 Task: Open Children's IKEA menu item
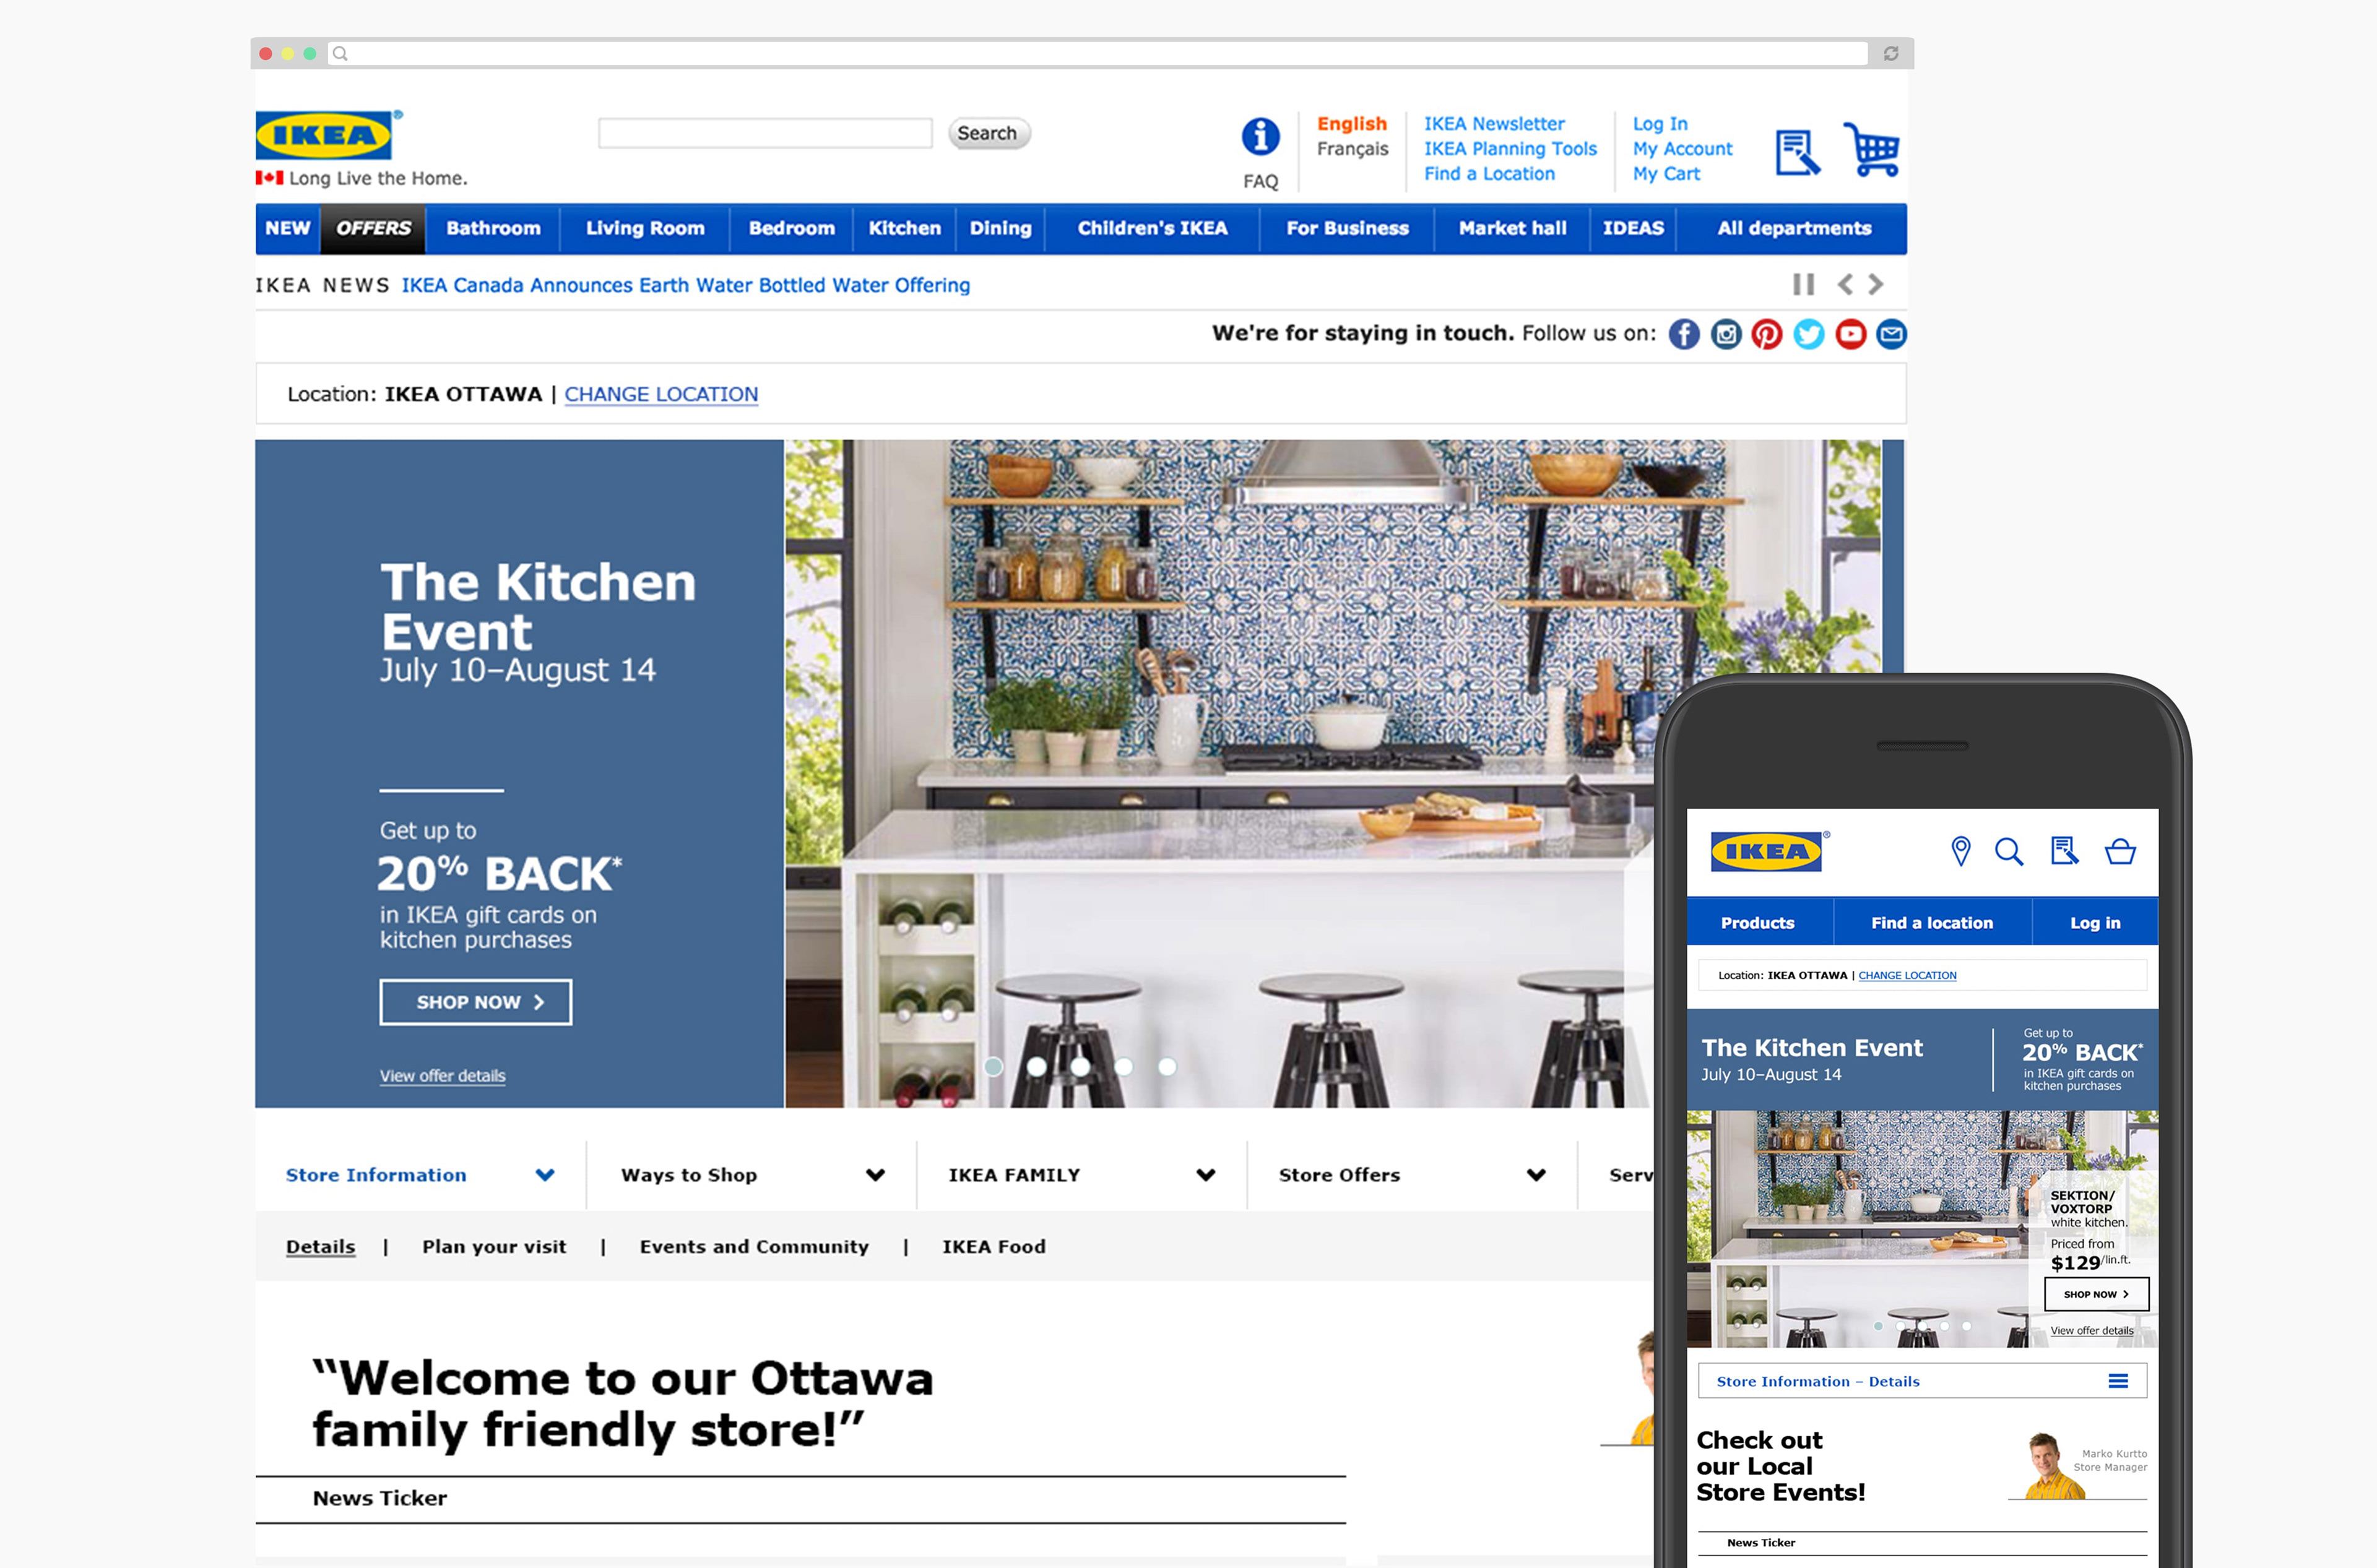pos(1153,228)
